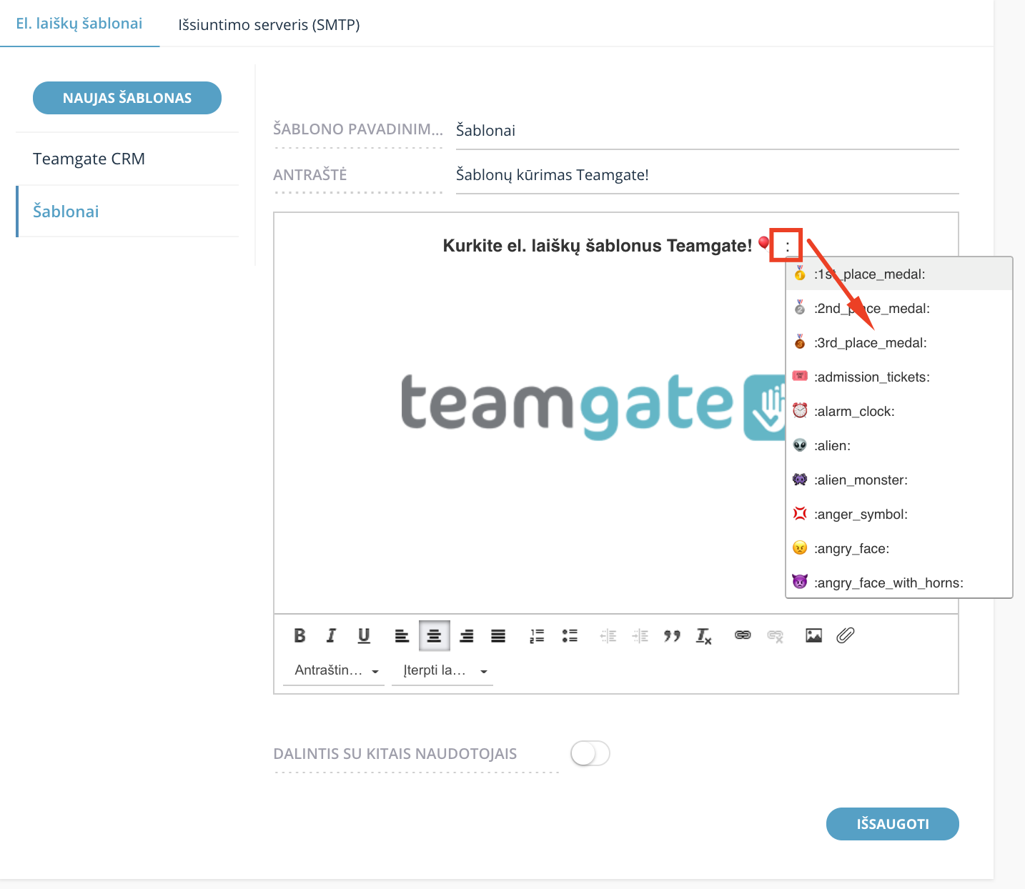
Task: Select ':alarm_clock:' emoji option
Action: click(x=899, y=412)
